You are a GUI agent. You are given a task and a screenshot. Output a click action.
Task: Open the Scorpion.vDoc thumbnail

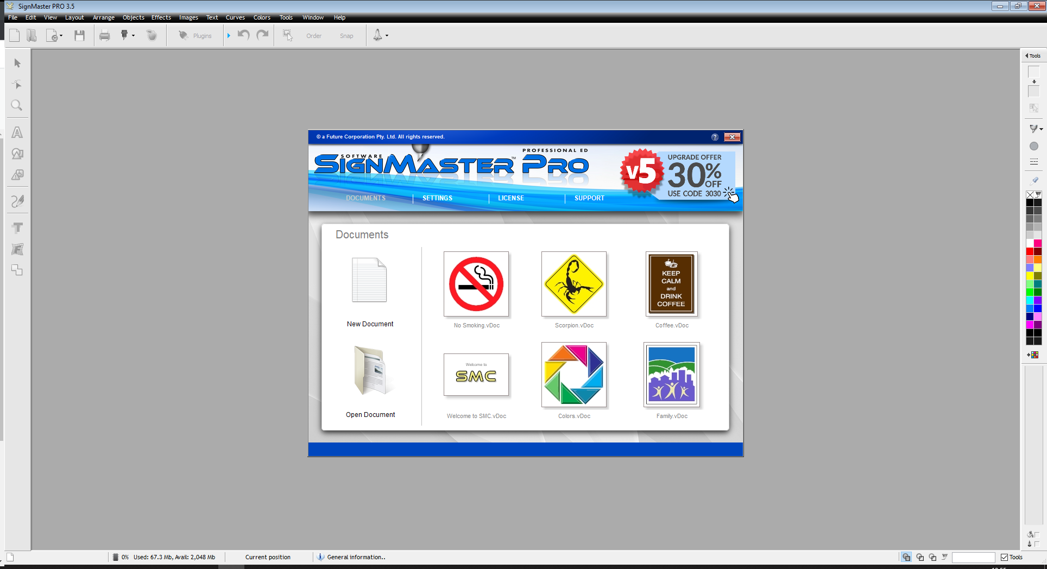coord(574,284)
